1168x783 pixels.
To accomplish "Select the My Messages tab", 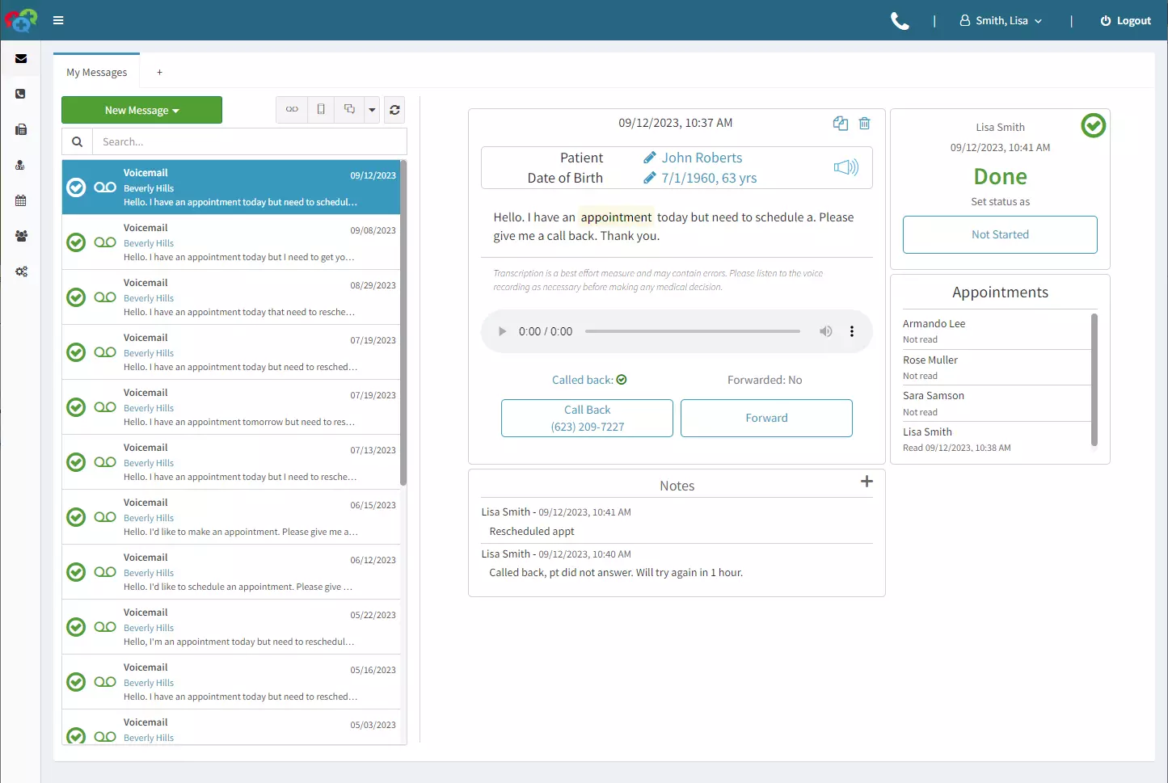I will click(97, 72).
